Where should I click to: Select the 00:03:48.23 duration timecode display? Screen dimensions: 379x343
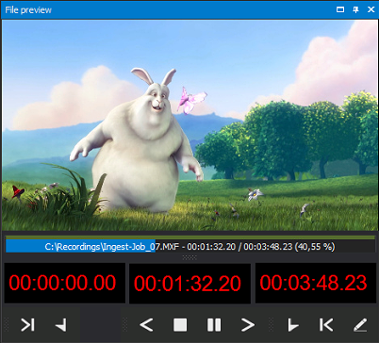[x=316, y=283]
